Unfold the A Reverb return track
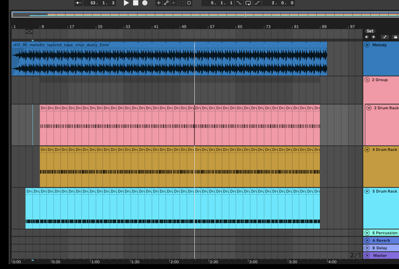 (368, 240)
